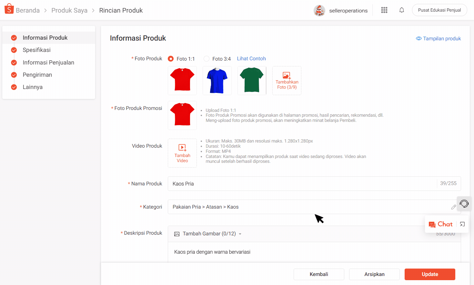Click the Shopee logo in the header

9,9
